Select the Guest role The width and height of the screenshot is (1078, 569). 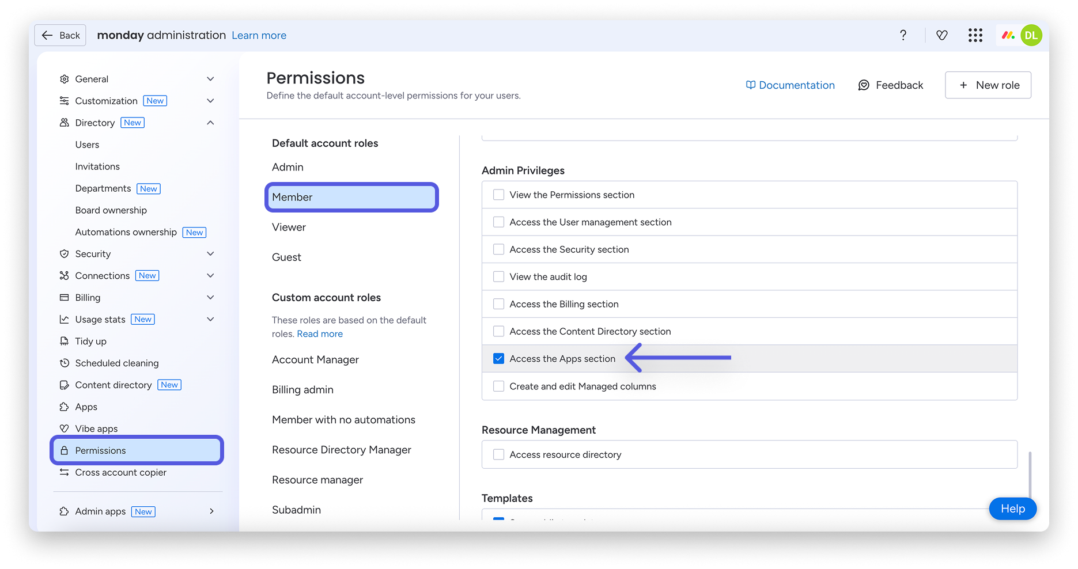point(286,257)
